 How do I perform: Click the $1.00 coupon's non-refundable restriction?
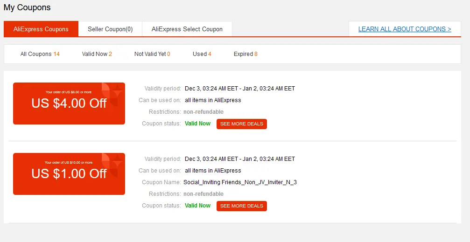pyautogui.click(x=203, y=194)
